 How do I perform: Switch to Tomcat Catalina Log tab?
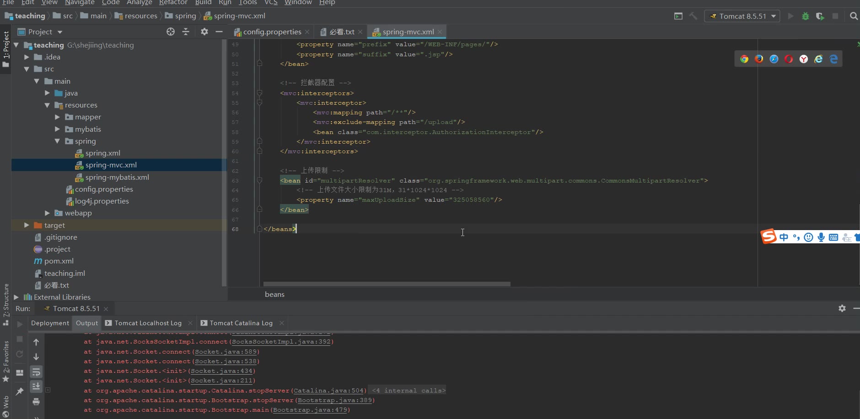coord(241,323)
